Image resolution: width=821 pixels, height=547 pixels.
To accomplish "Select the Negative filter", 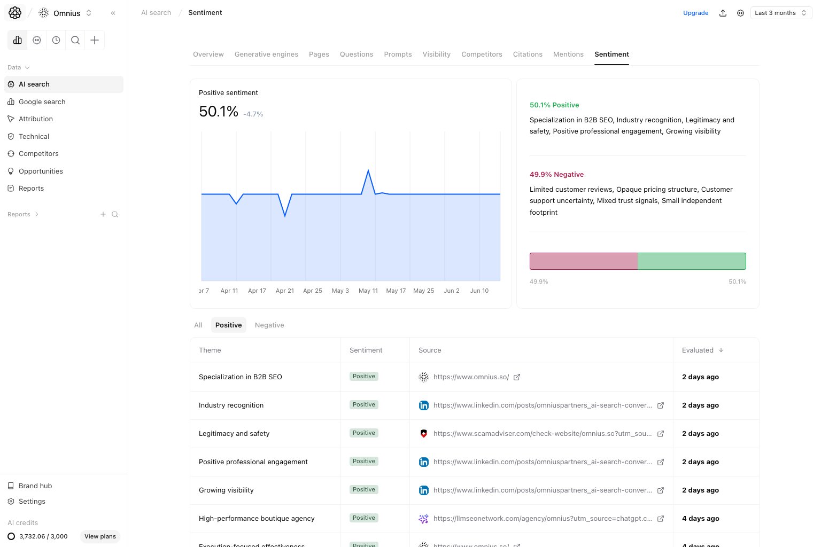I will [x=269, y=325].
